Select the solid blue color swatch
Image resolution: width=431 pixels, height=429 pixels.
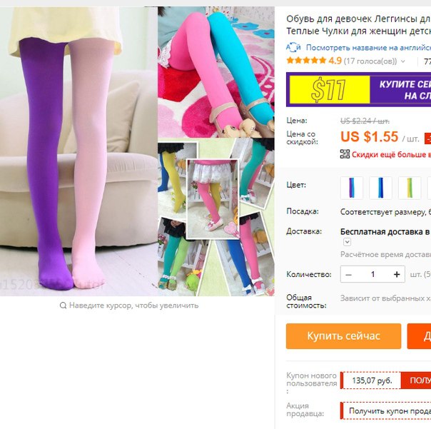coord(381,188)
